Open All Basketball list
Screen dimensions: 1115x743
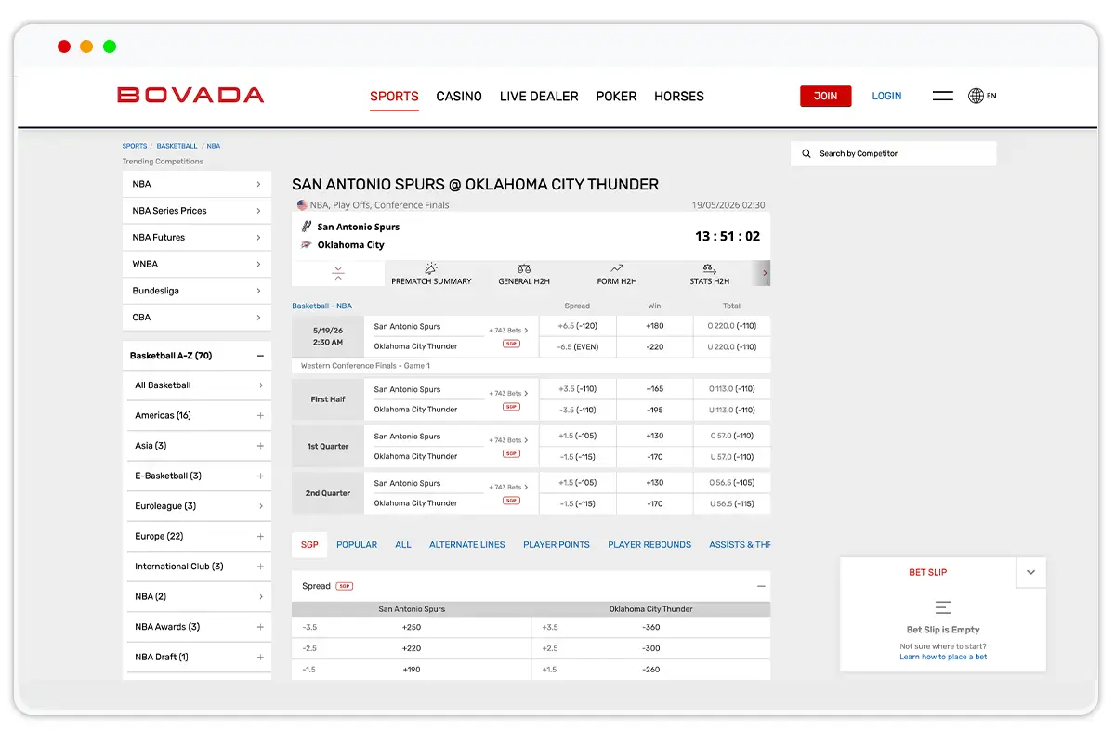(x=197, y=385)
